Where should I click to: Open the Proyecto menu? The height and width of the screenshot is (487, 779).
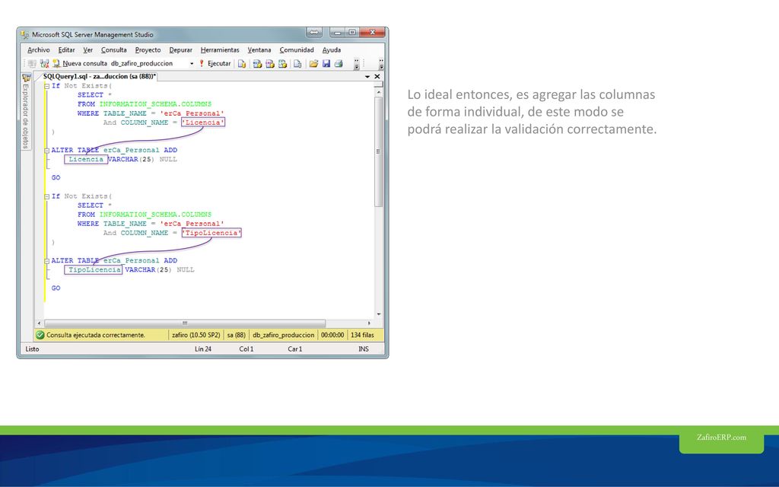tap(148, 50)
